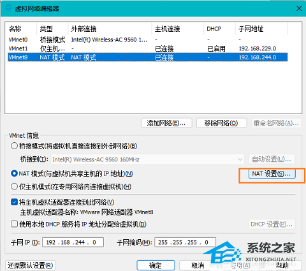This screenshot has width=306, height=271.
Task: Click the 外部连接 column header
Action: [x=110, y=29]
